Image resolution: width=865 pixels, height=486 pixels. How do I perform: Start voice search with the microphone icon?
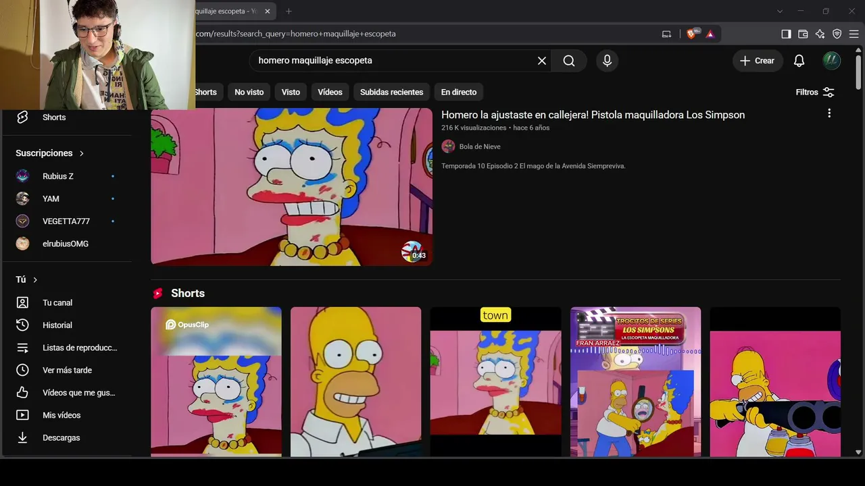pos(607,61)
